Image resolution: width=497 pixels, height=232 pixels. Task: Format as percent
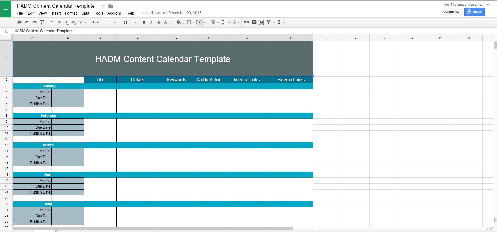pos(59,22)
